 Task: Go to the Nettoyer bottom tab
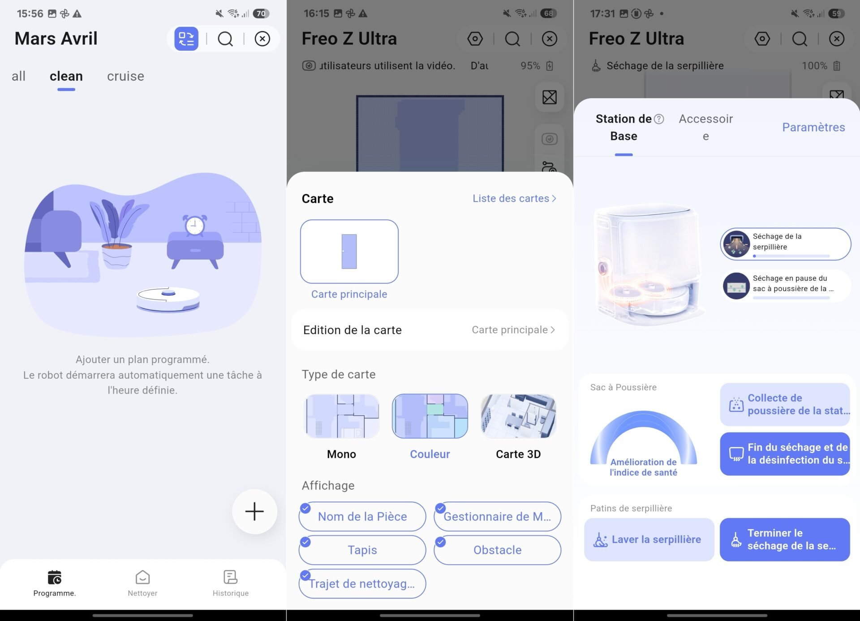(x=142, y=583)
